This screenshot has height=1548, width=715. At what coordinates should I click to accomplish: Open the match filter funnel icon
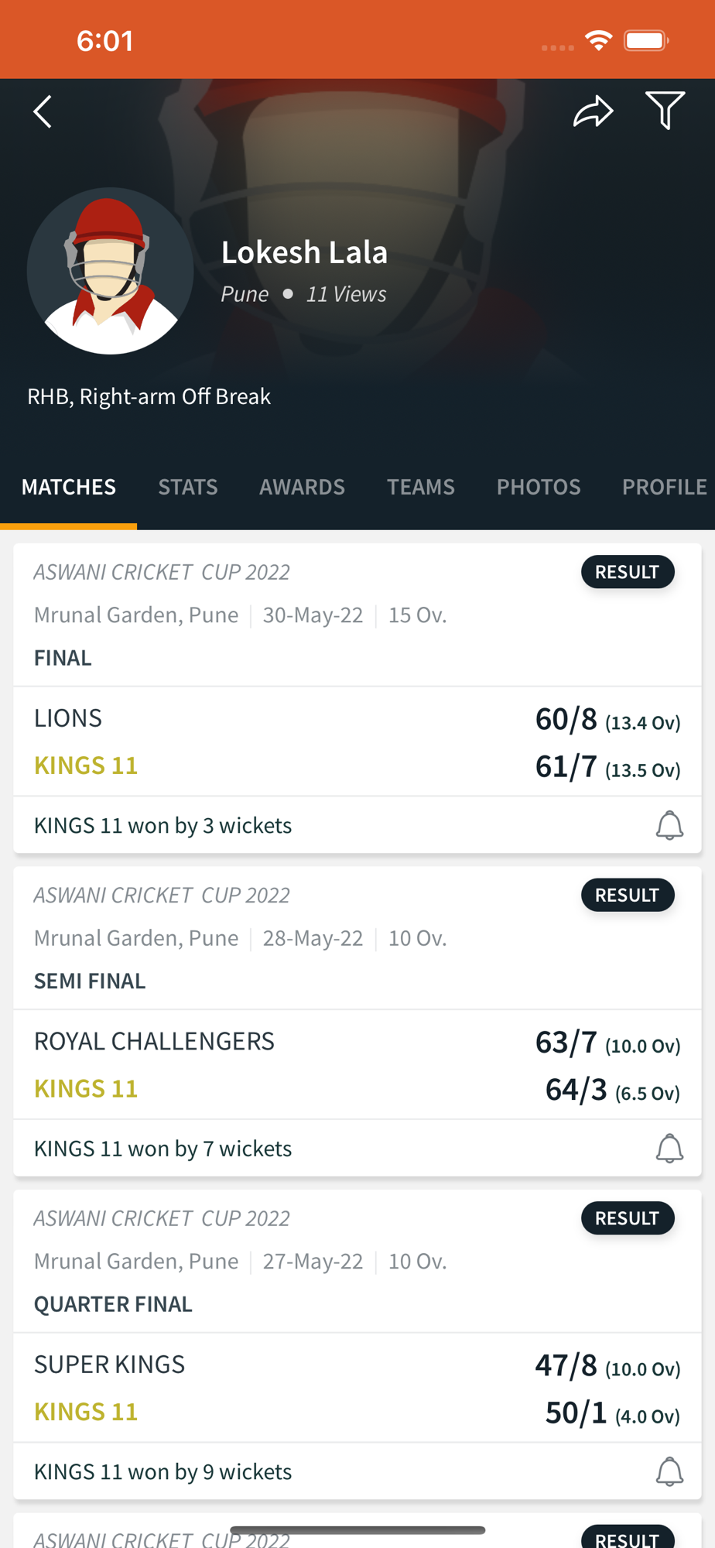(x=665, y=110)
